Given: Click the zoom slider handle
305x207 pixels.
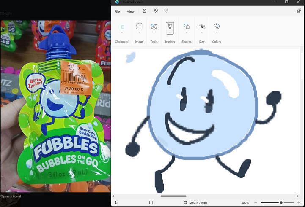Looking at the screenshot, I should coord(281,203).
